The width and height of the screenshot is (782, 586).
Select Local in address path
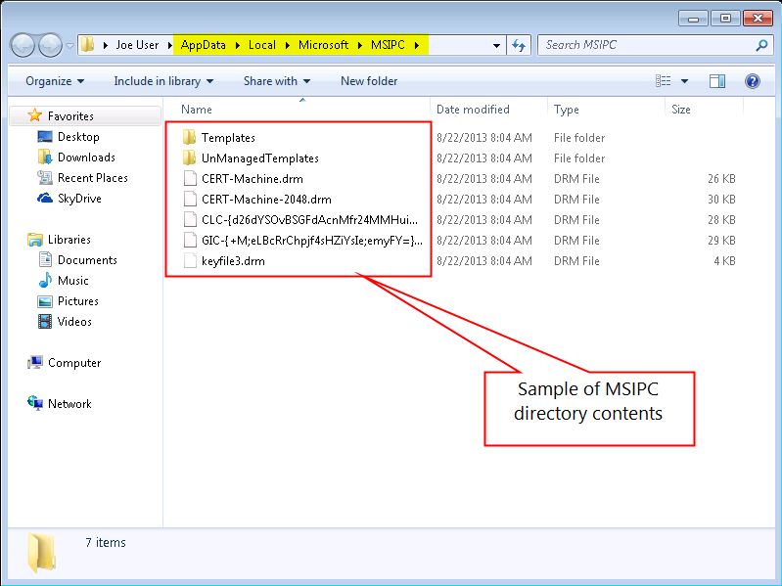(262, 45)
